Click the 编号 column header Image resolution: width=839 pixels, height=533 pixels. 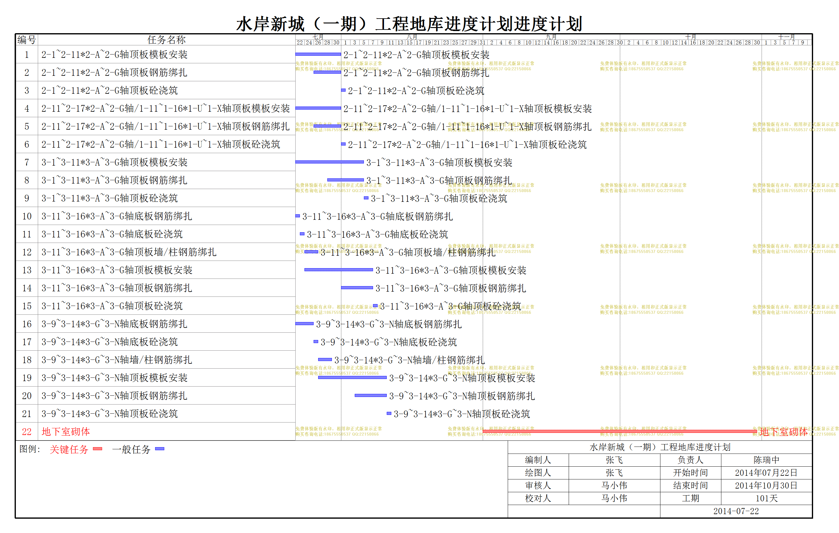click(x=27, y=40)
